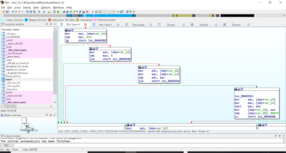Image resolution: width=286 pixels, height=153 pixels.
Task: Open the Edit menu
Action: (x=9, y=8)
